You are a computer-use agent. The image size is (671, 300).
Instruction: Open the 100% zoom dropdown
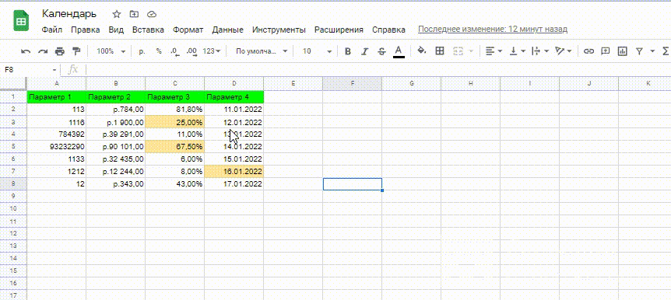click(x=111, y=51)
